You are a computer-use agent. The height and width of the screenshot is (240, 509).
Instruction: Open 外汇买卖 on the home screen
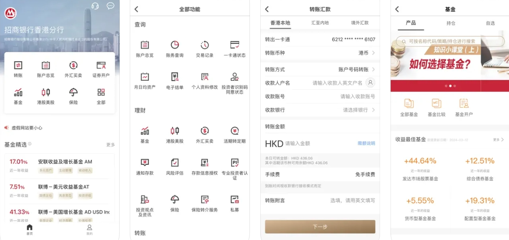[73, 70]
